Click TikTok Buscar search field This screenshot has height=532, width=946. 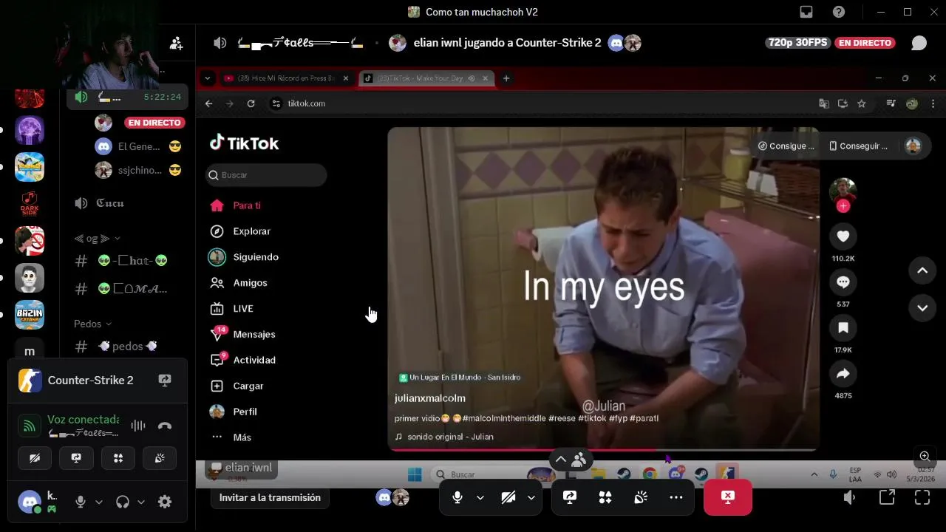click(266, 175)
